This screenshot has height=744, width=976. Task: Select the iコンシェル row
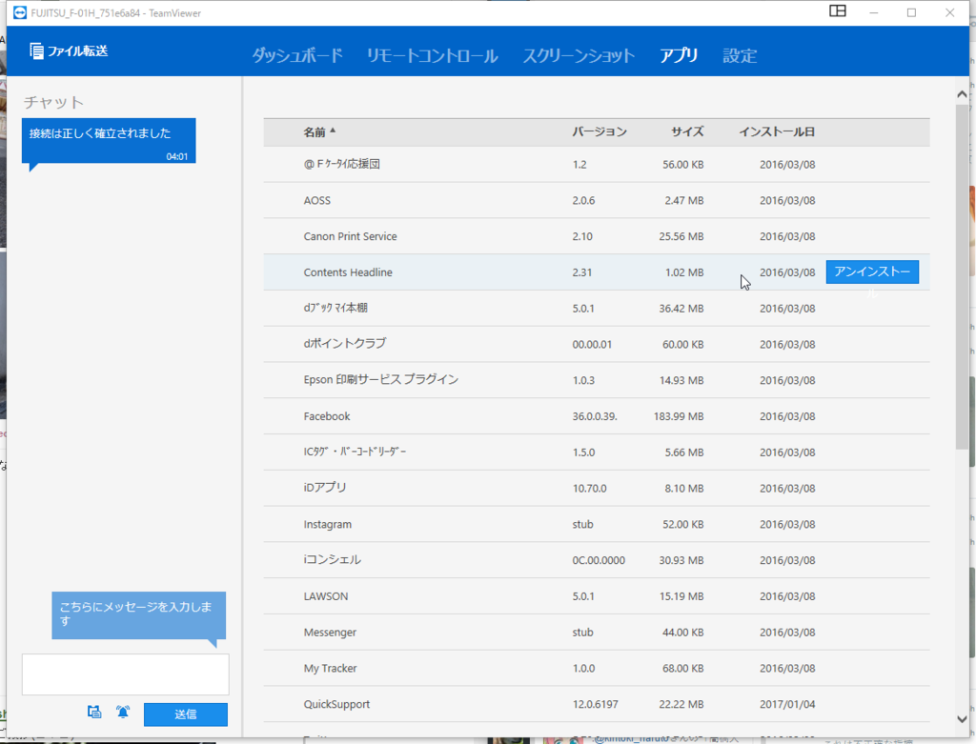click(x=597, y=560)
